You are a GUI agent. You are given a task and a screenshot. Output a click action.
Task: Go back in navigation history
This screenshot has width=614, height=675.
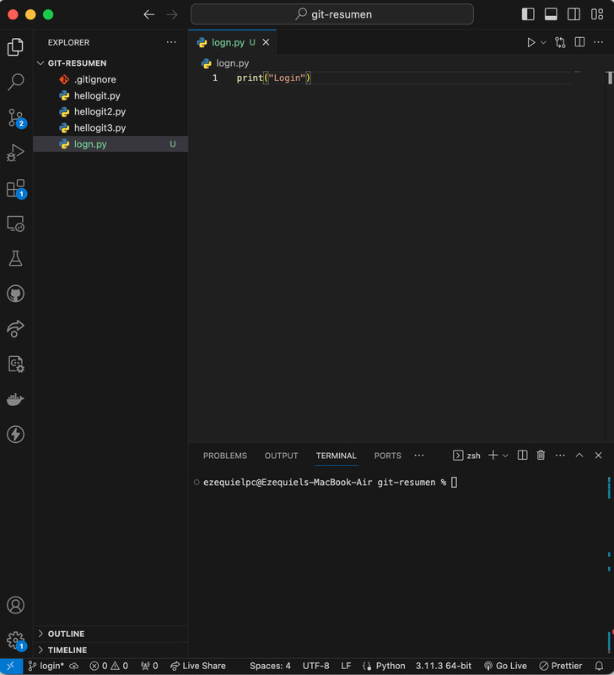coord(149,14)
